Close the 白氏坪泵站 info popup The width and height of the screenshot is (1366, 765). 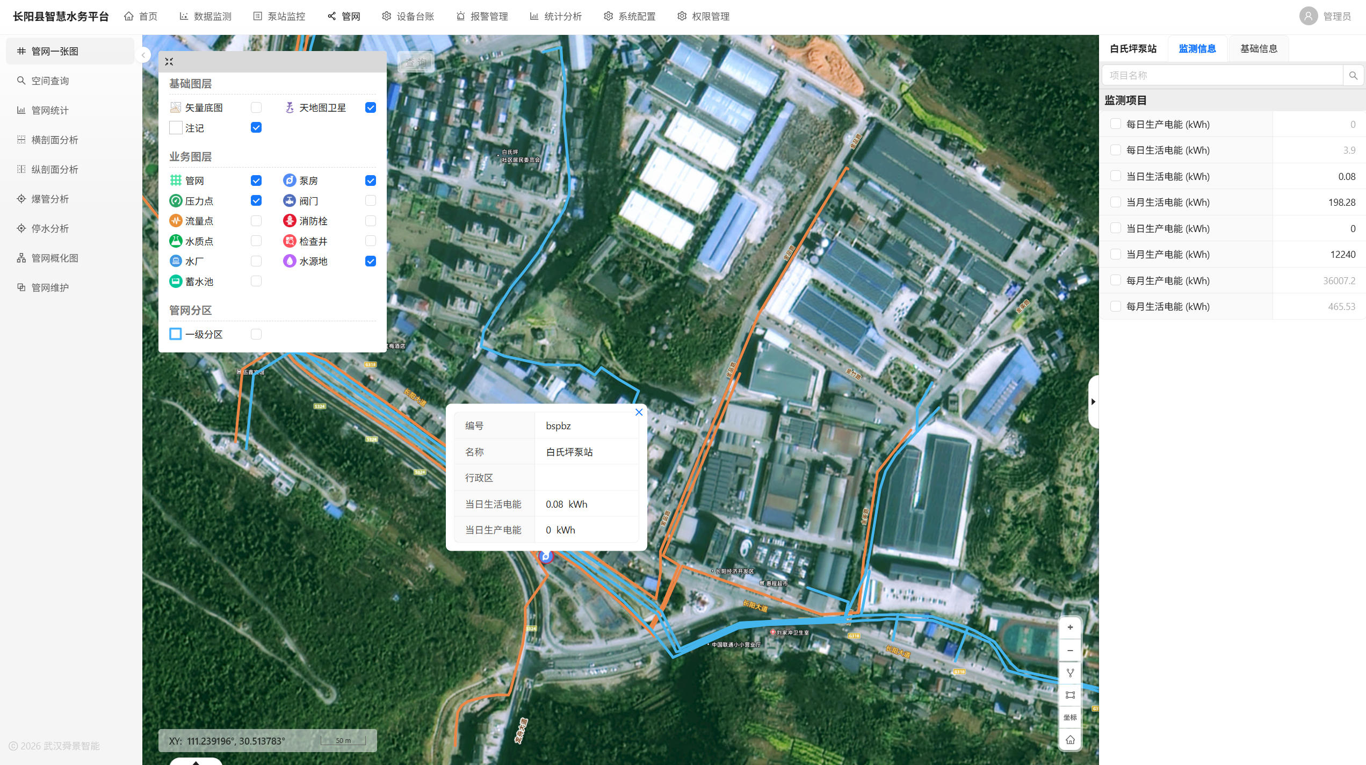point(639,412)
